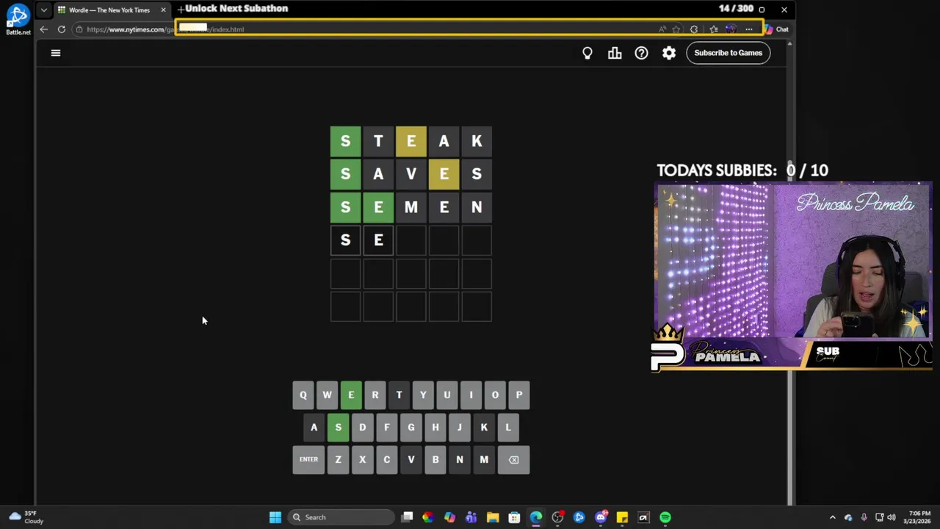
Task: Tap the D key on Wordle keyboard
Action: [363, 428]
